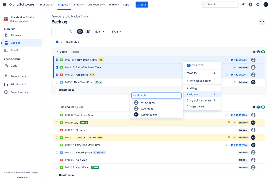Click Create issue under the Board section
Viewport: 272px width, 183px height.
click(65, 90)
